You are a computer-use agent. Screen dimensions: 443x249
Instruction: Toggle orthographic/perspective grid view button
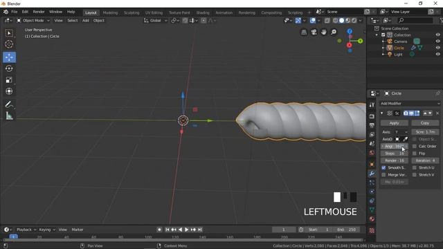point(304,33)
